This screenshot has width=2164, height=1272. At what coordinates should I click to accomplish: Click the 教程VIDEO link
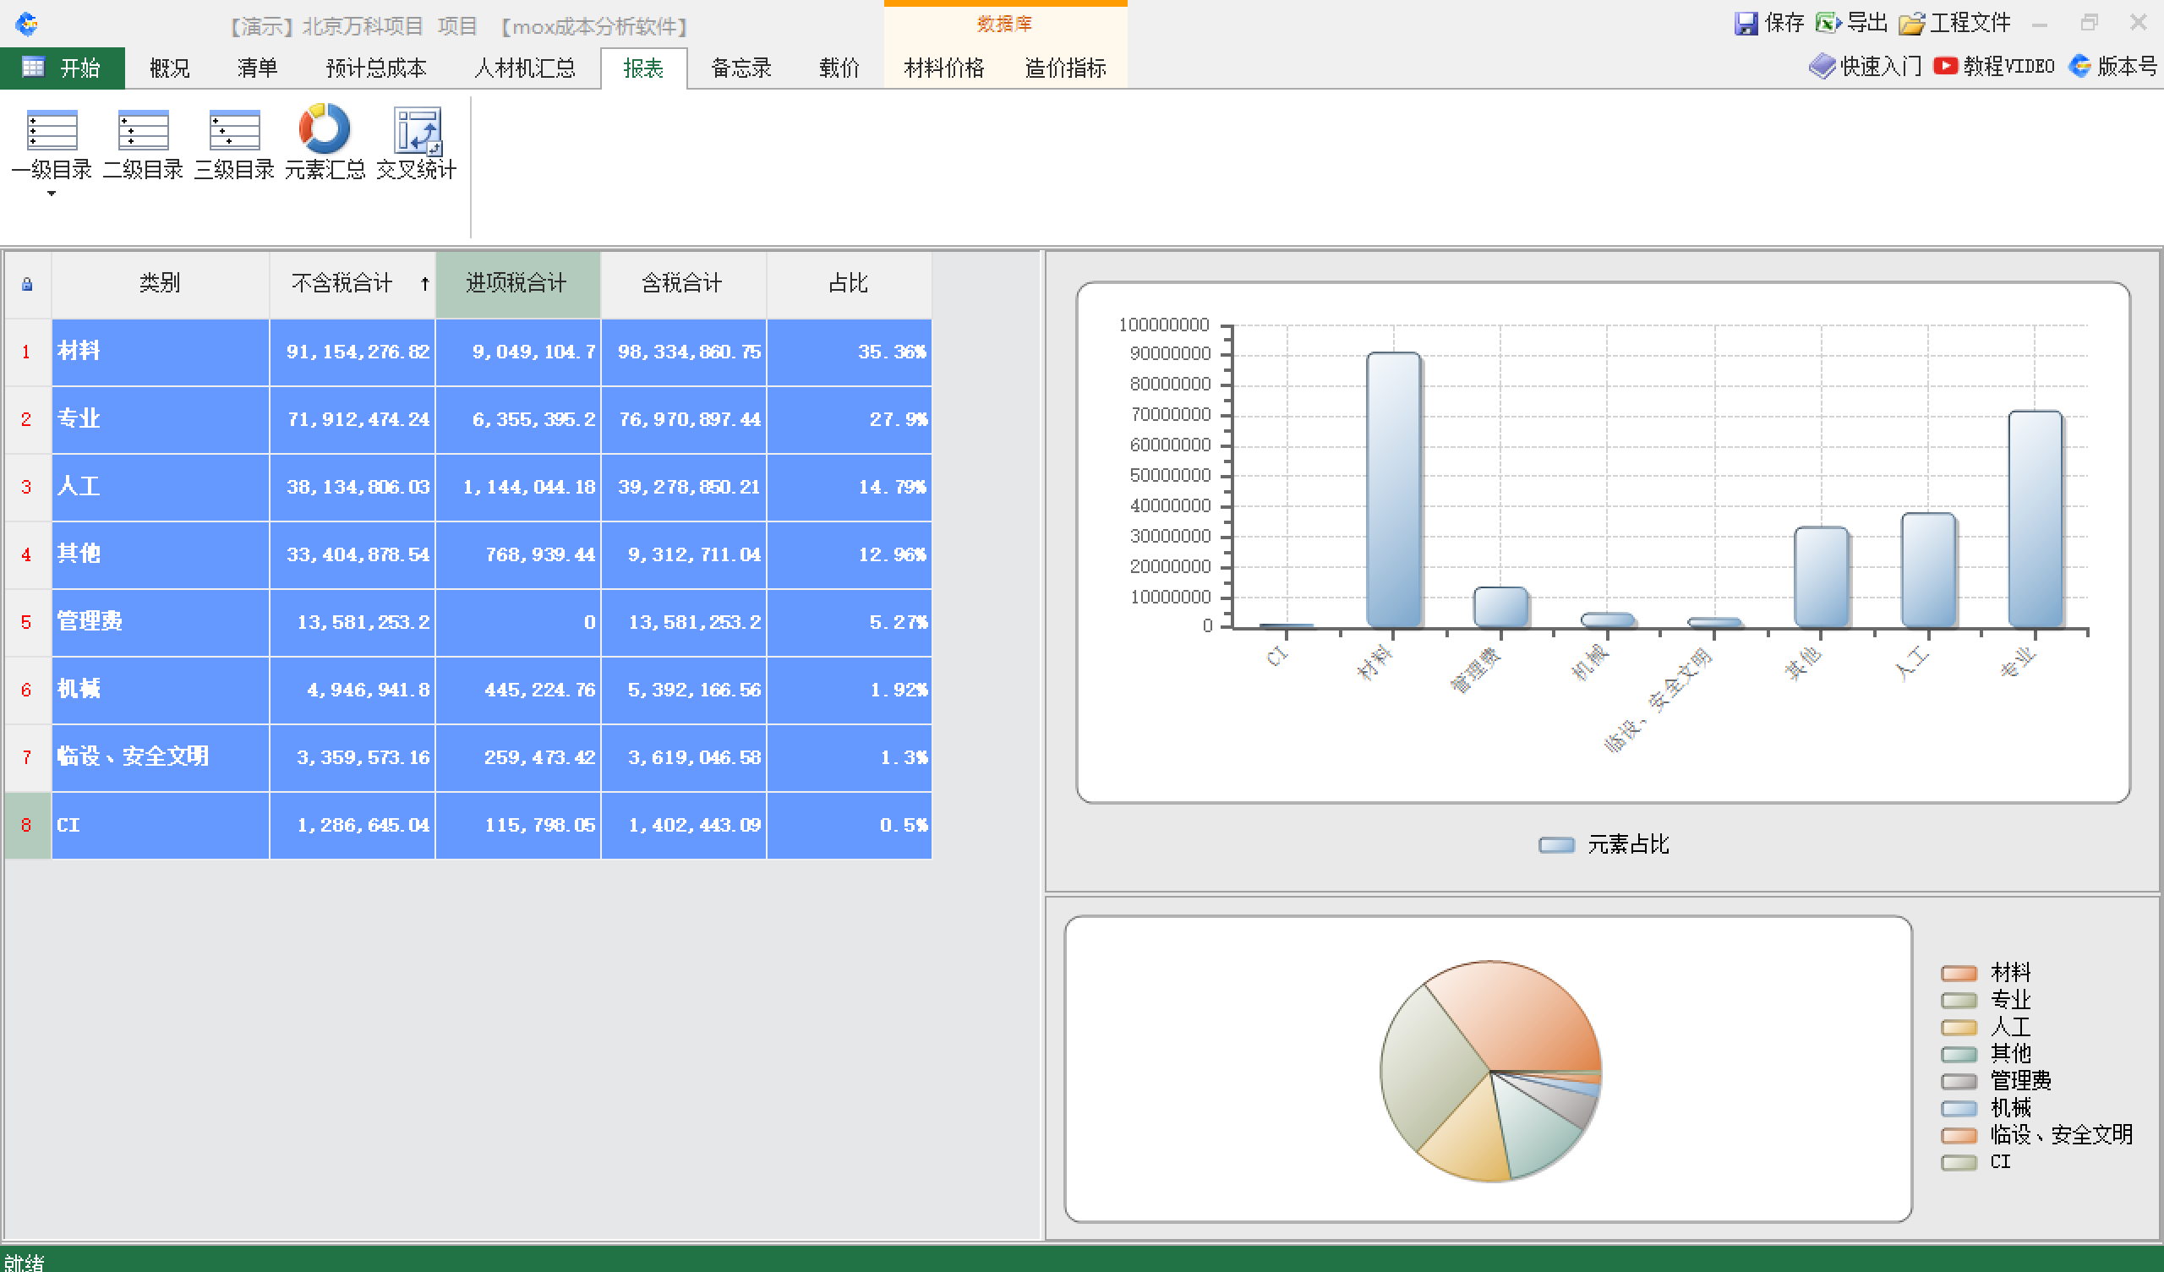[x=2008, y=66]
